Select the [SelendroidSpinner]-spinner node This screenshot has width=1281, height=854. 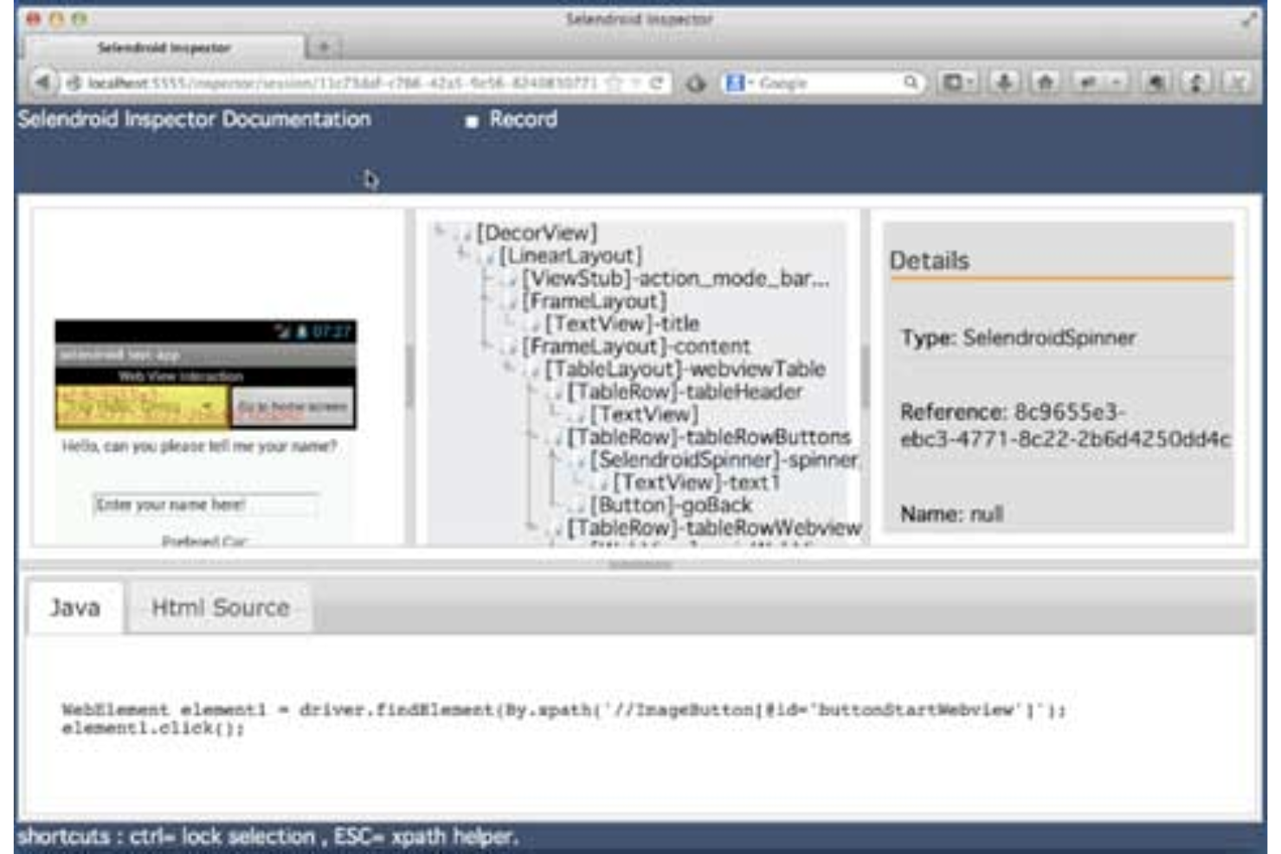[724, 459]
